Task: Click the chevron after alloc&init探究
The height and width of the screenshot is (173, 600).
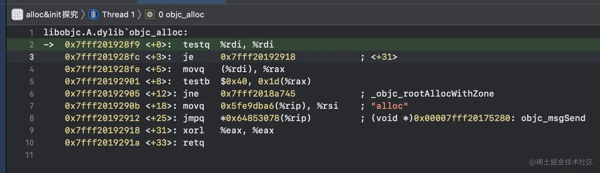Action: 83,15
